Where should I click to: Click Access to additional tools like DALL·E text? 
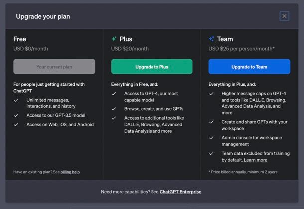pyautogui.click(x=154, y=124)
